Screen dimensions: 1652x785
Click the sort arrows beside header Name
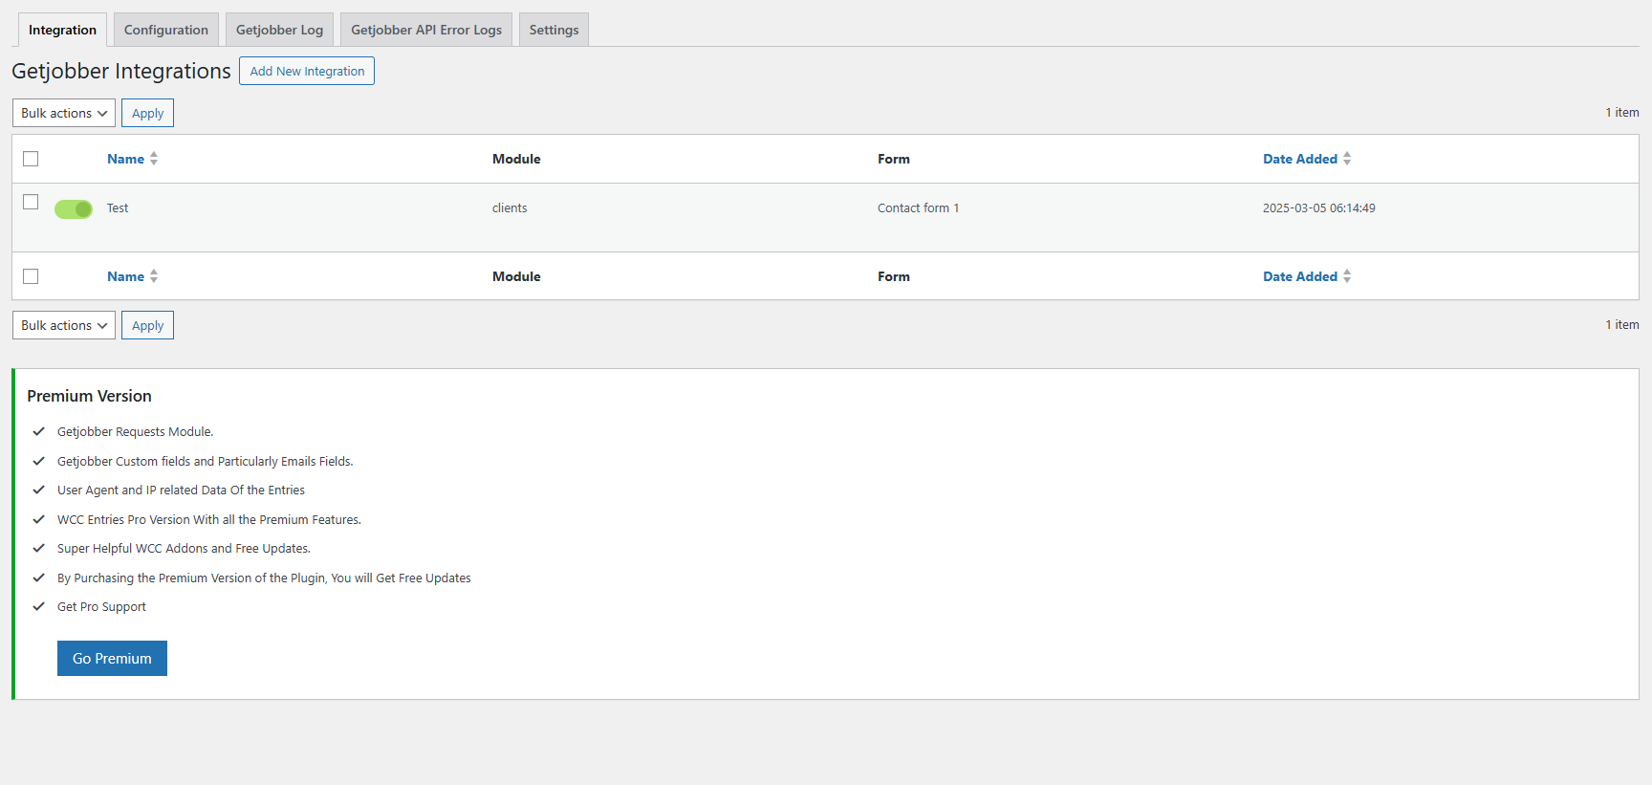(x=154, y=159)
